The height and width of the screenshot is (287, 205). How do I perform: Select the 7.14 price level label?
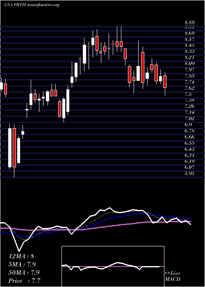pyautogui.click(x=189, y=112)
